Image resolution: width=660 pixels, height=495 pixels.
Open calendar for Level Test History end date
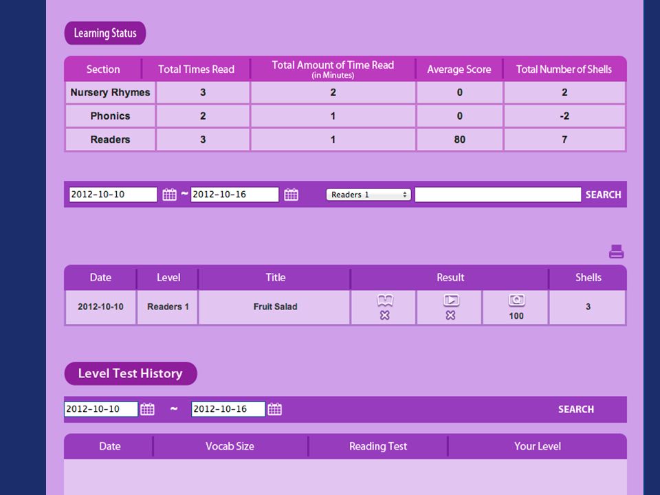[274, 409]
